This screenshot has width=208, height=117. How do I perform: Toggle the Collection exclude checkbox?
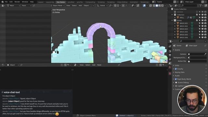(x=197, y=15)
